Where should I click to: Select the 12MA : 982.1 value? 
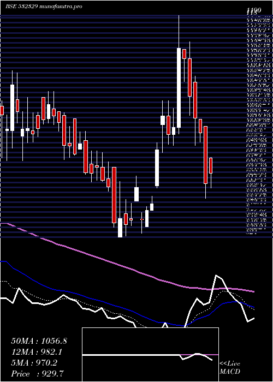tap(37, 352)
